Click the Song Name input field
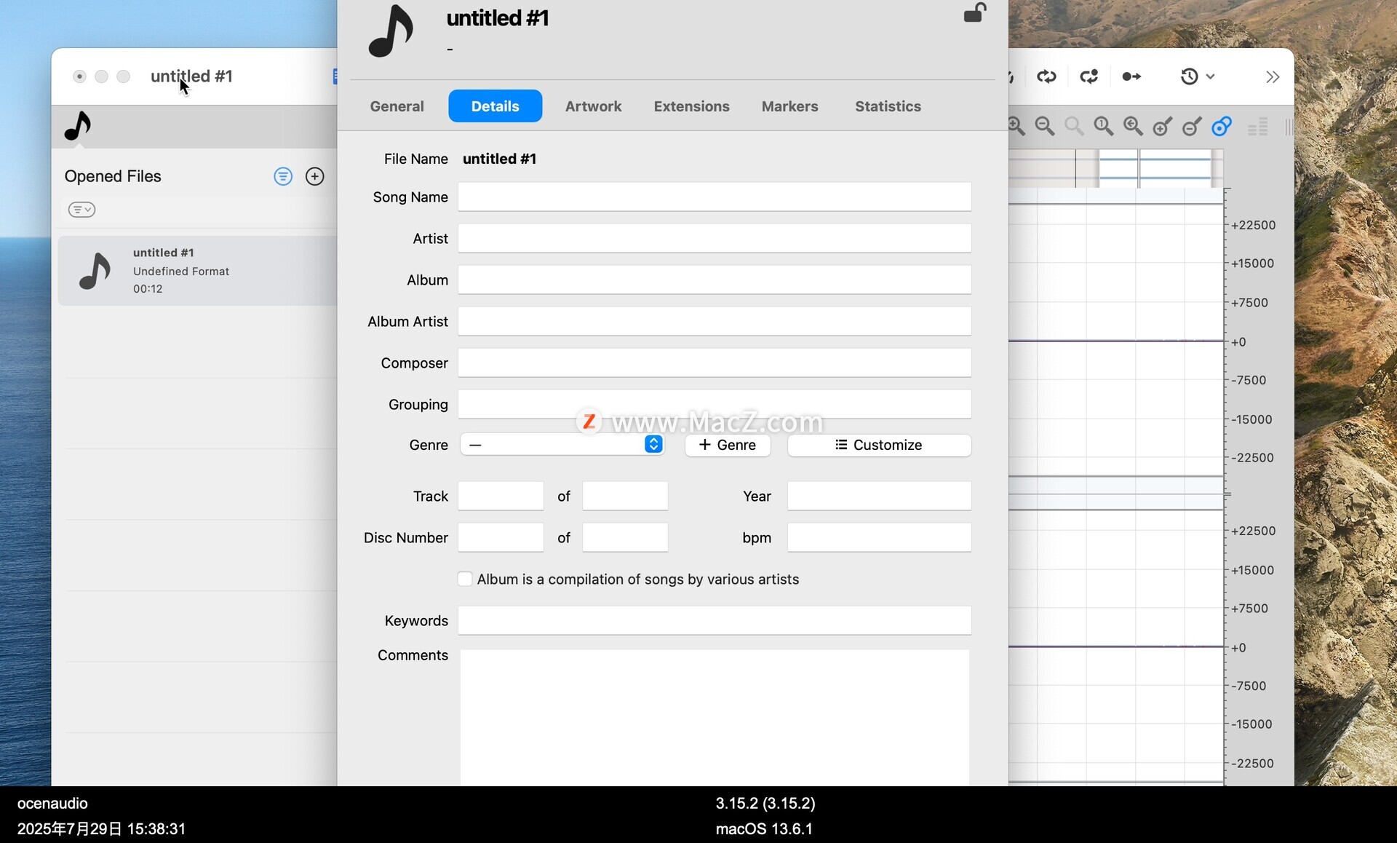The height and width of the screenshot is (843, 1397). click(715, 197)
